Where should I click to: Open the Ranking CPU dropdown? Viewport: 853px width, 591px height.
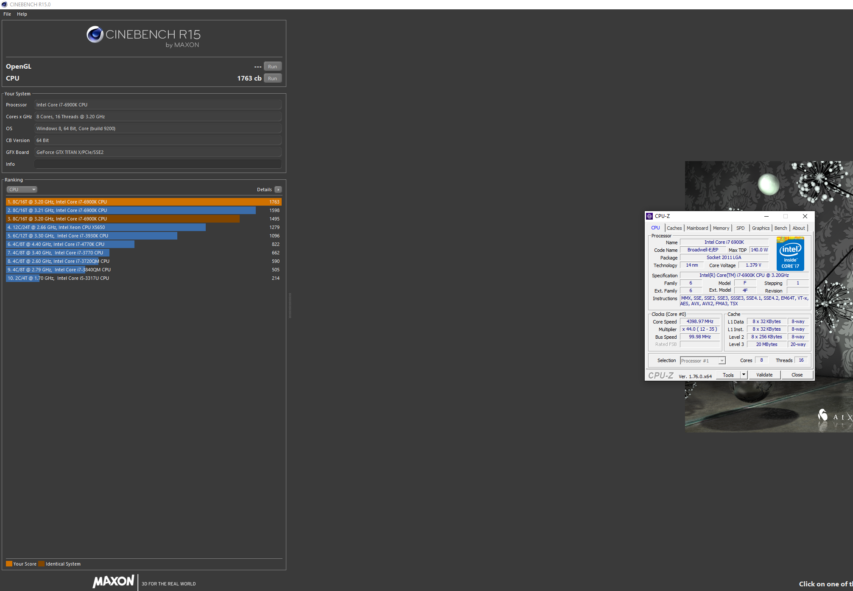[x=22, y=190]
